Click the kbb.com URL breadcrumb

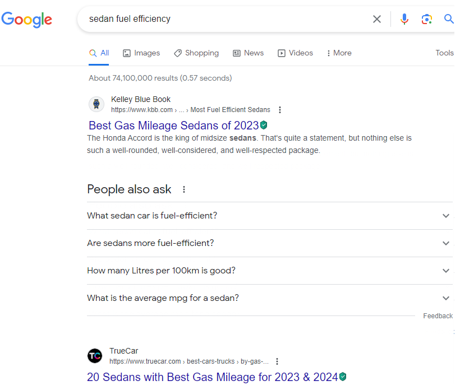pyautogui.click(x=190, y=110)
